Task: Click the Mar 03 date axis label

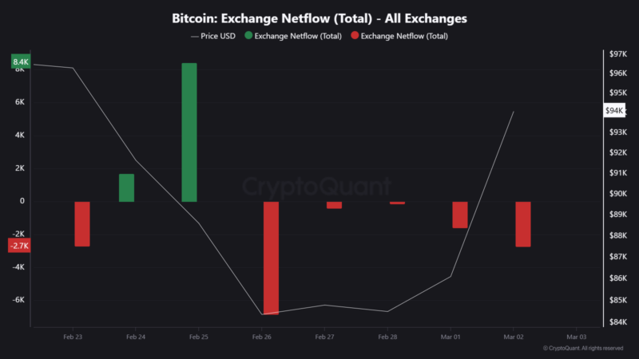Action: click(576, 337)
